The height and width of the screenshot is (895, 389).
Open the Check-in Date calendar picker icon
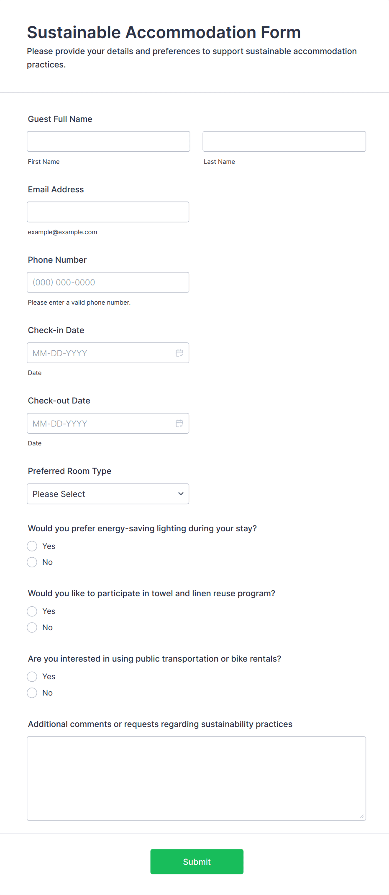click(x=179, y=353)
